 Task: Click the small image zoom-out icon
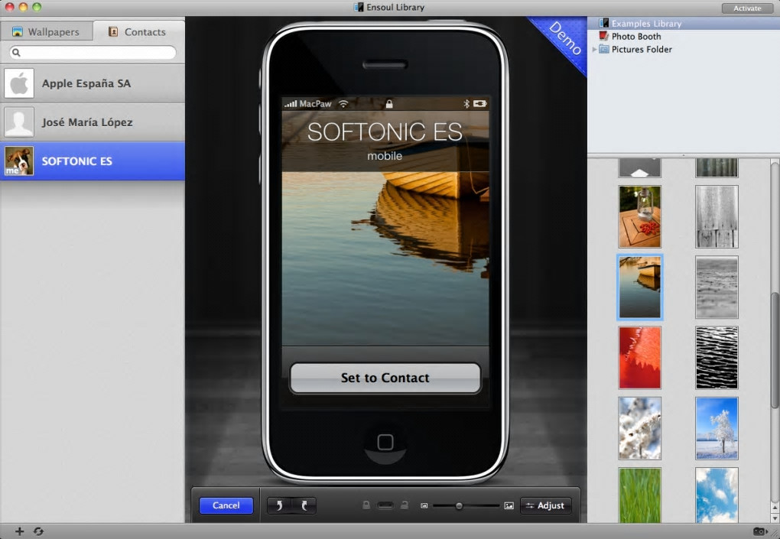pos(424,505)
